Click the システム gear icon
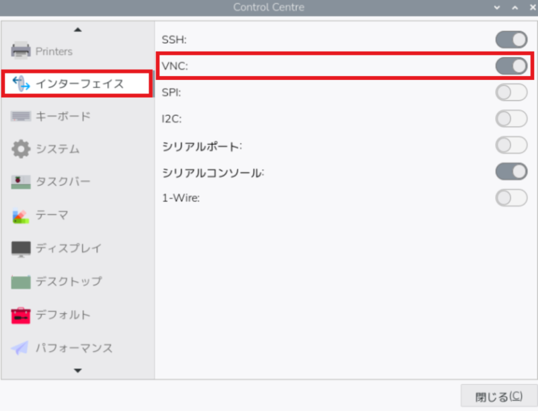 tap(21, 149)
